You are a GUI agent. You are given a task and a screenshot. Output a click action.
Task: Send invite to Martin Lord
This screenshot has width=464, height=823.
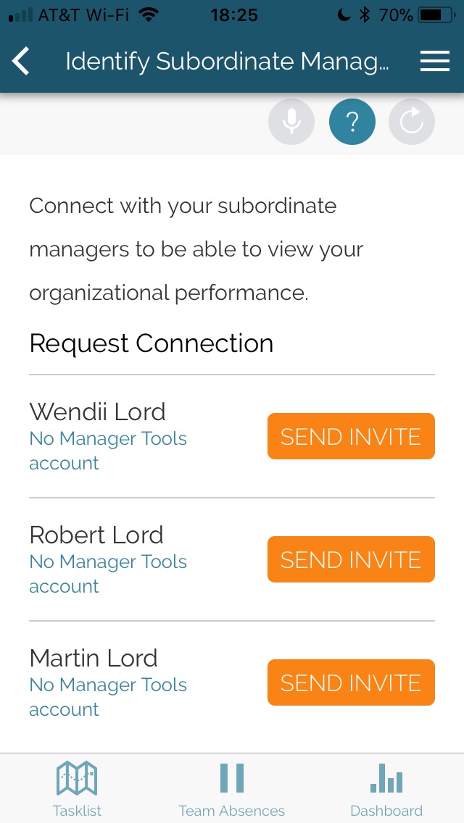click(351, 682)
